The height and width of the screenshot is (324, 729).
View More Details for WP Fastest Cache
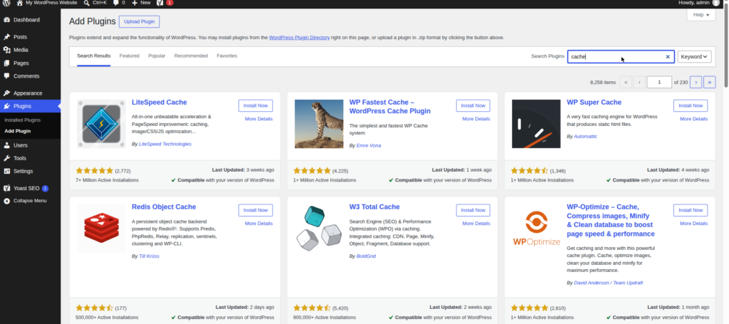(x=476, y=119)
